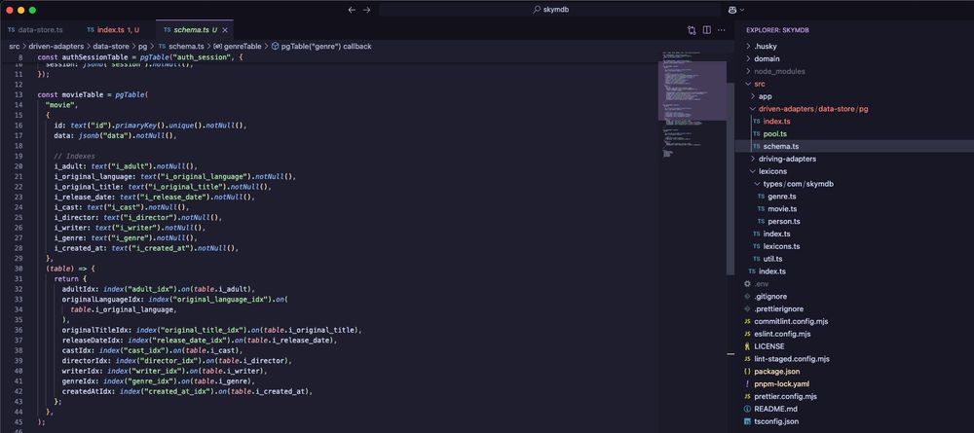Click the icon beside .prettierignore
The width and height of the screenshot is (974, 433).
[x=747, y=308]
